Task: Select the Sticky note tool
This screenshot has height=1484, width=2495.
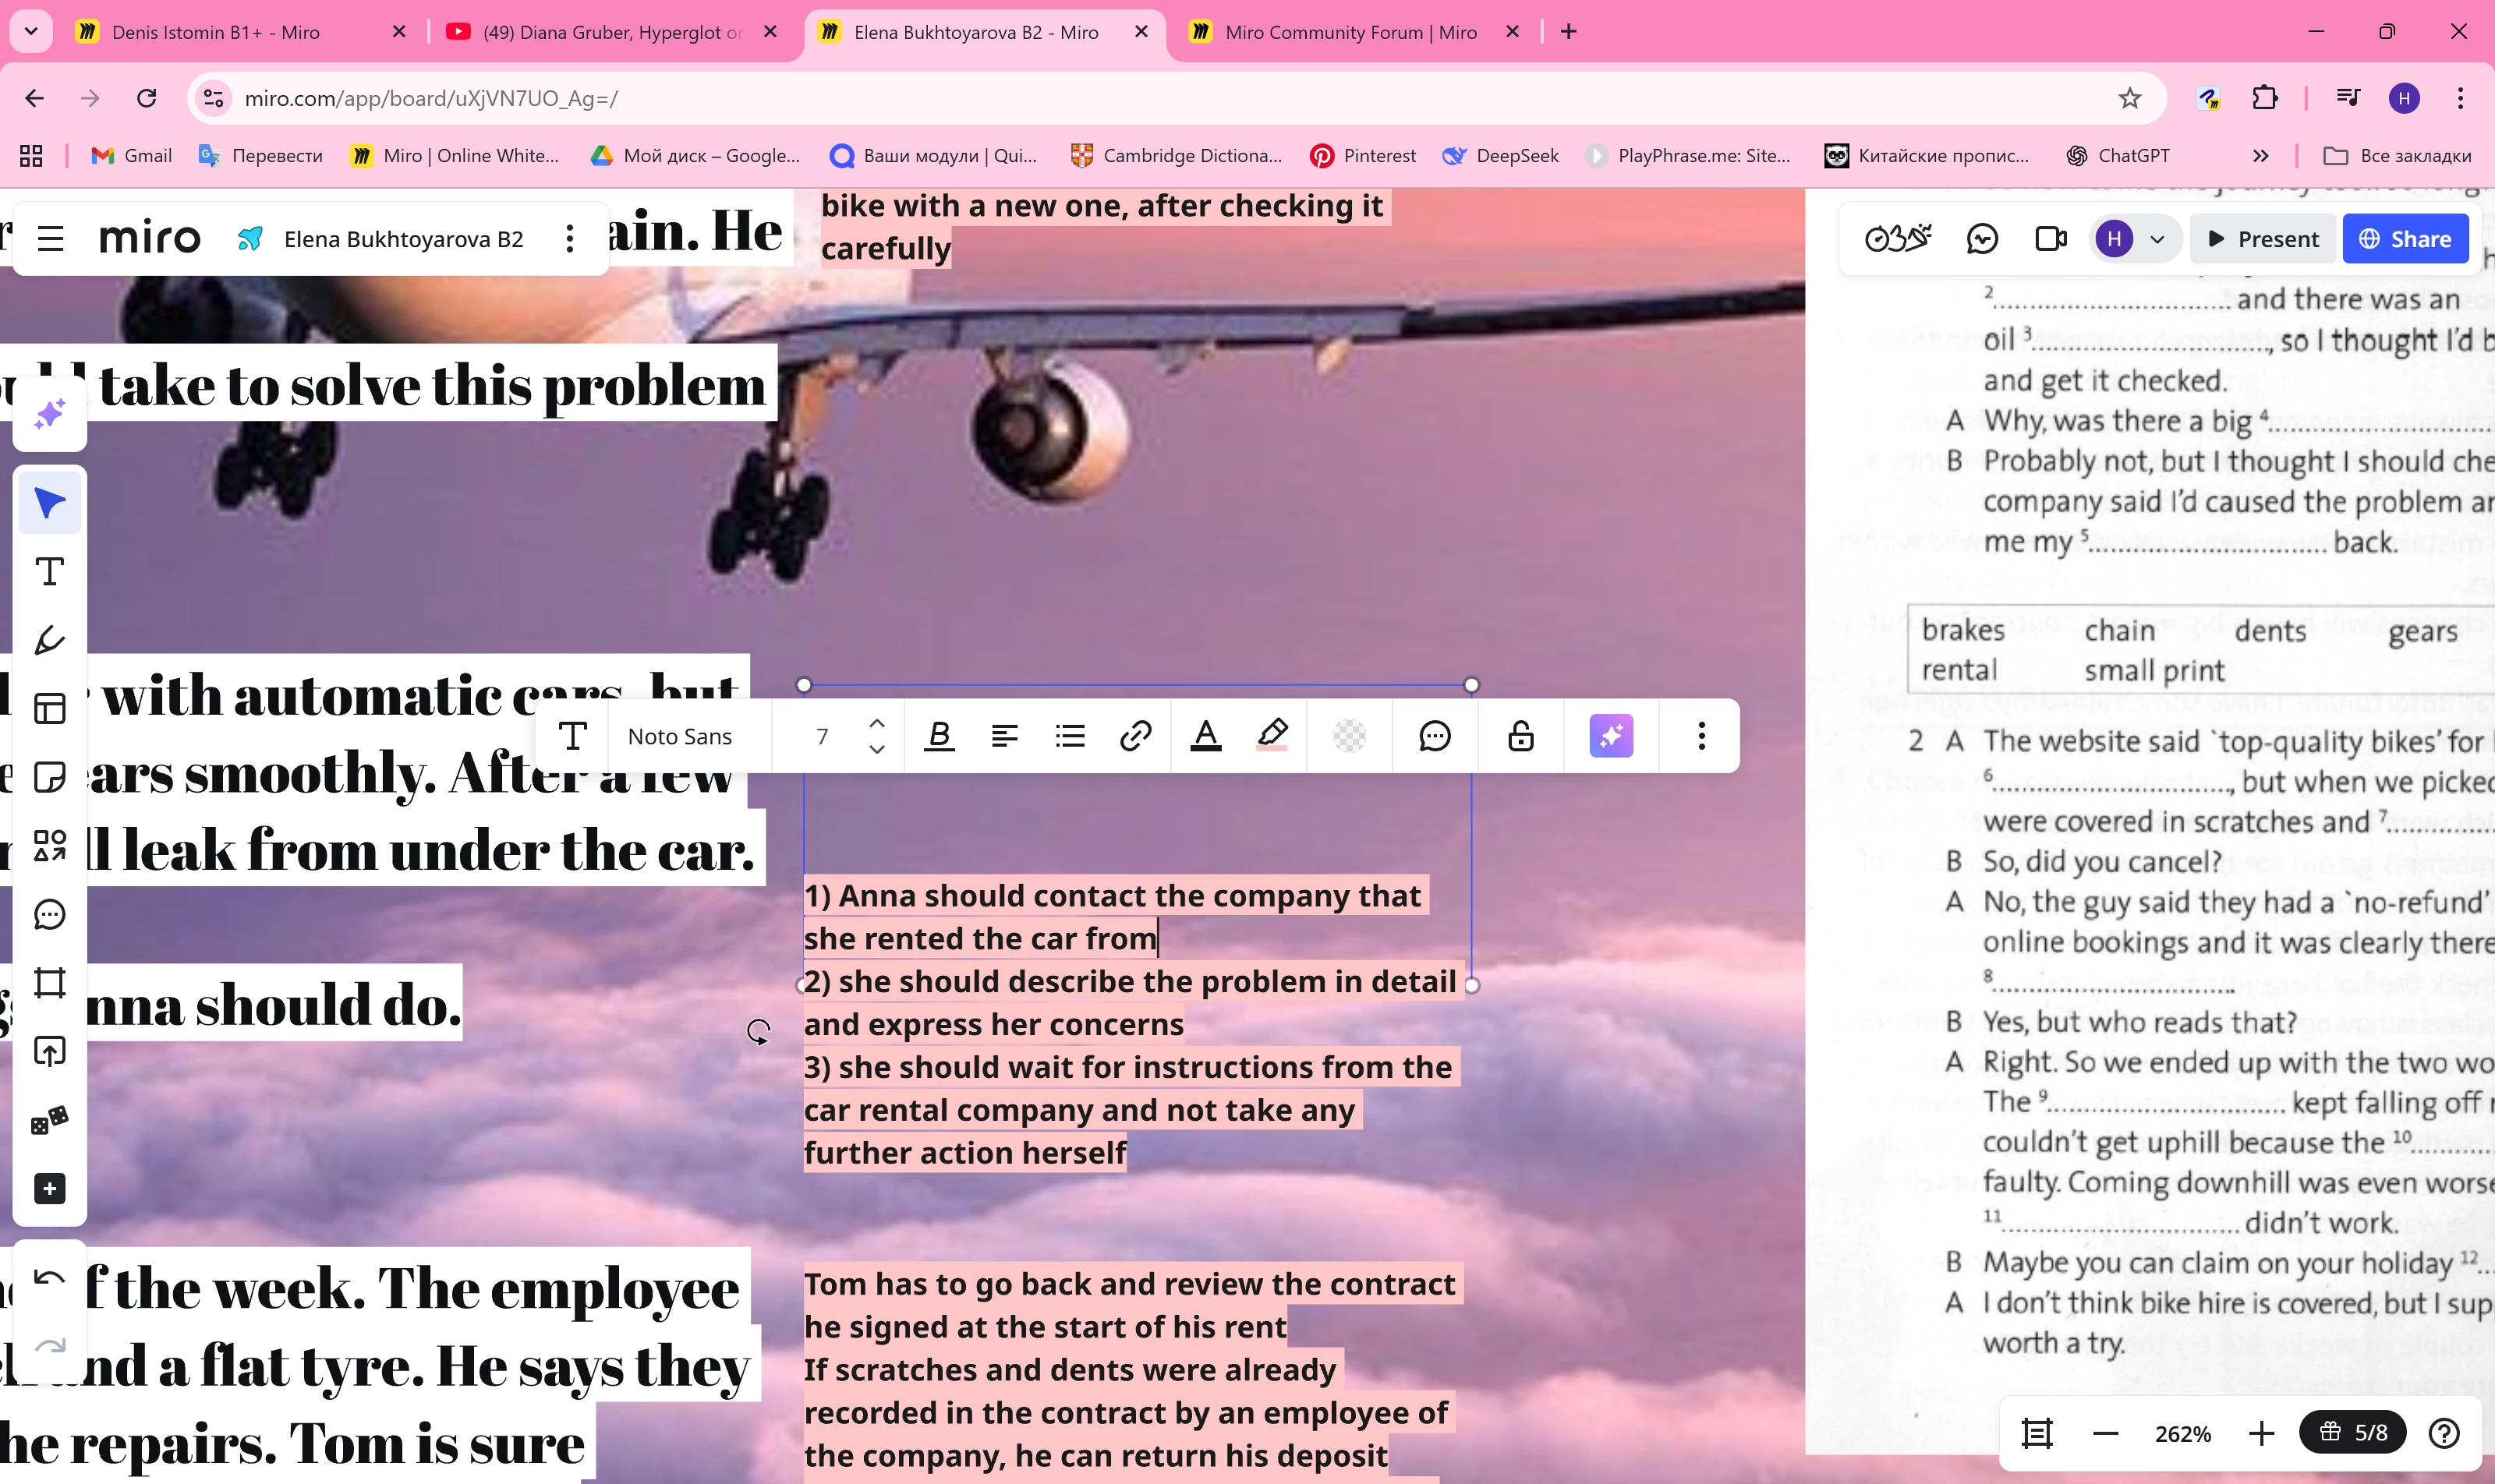Action: tap(49, 777)
